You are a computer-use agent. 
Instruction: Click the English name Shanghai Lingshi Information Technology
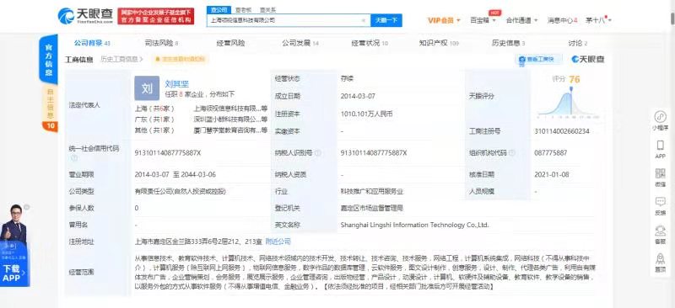coord(414,225)
